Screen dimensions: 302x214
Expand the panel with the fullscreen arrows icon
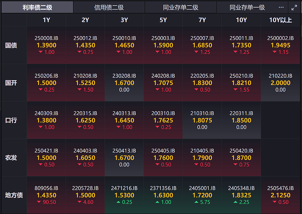(x=294, y=8)
